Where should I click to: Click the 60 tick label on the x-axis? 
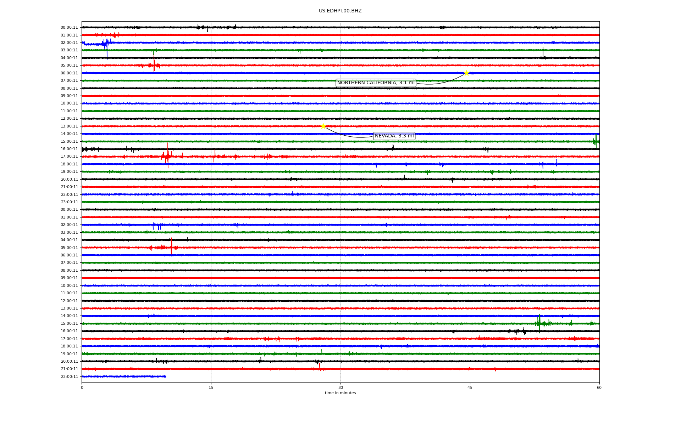tap(599, 387)
